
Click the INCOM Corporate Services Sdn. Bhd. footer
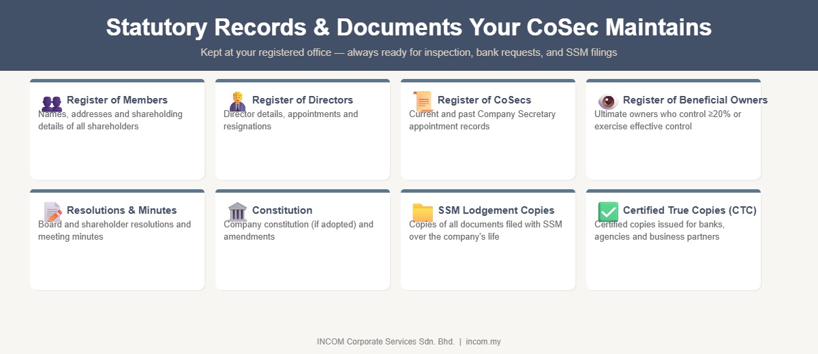tap(386, 342)
